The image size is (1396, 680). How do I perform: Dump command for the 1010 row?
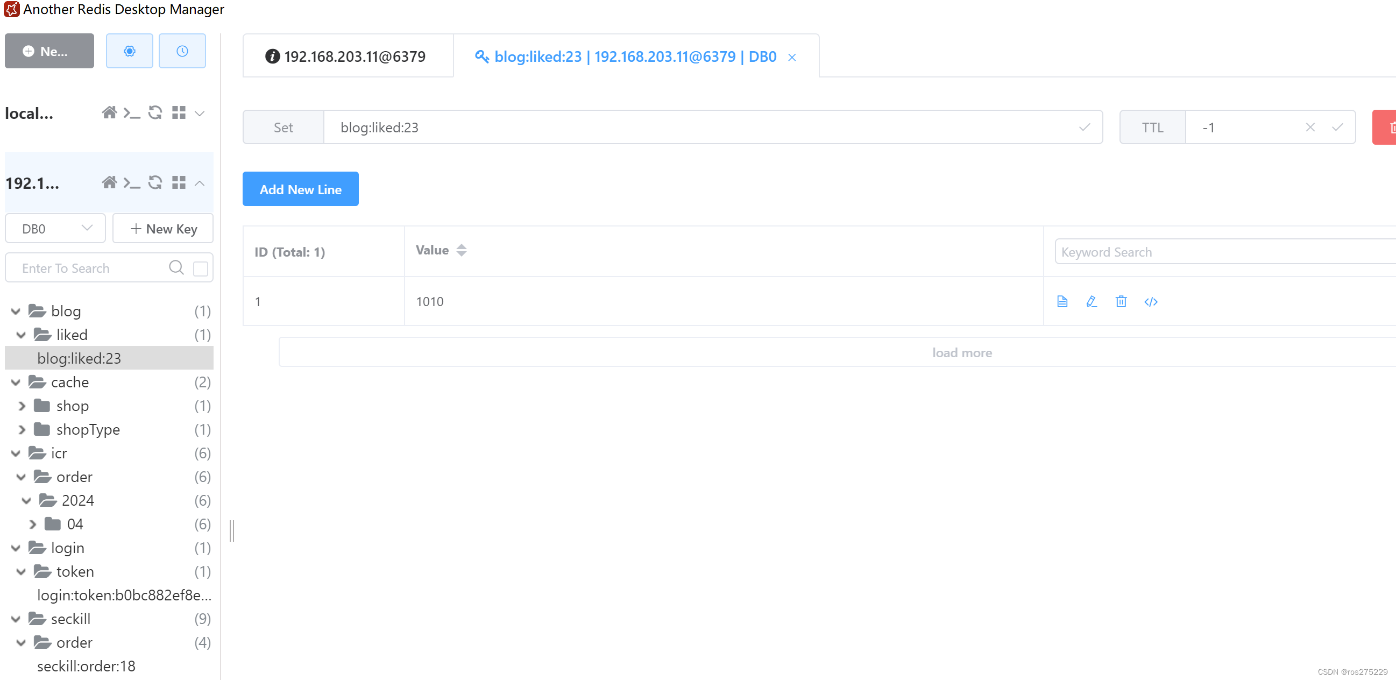click(x=1151, y=301)
